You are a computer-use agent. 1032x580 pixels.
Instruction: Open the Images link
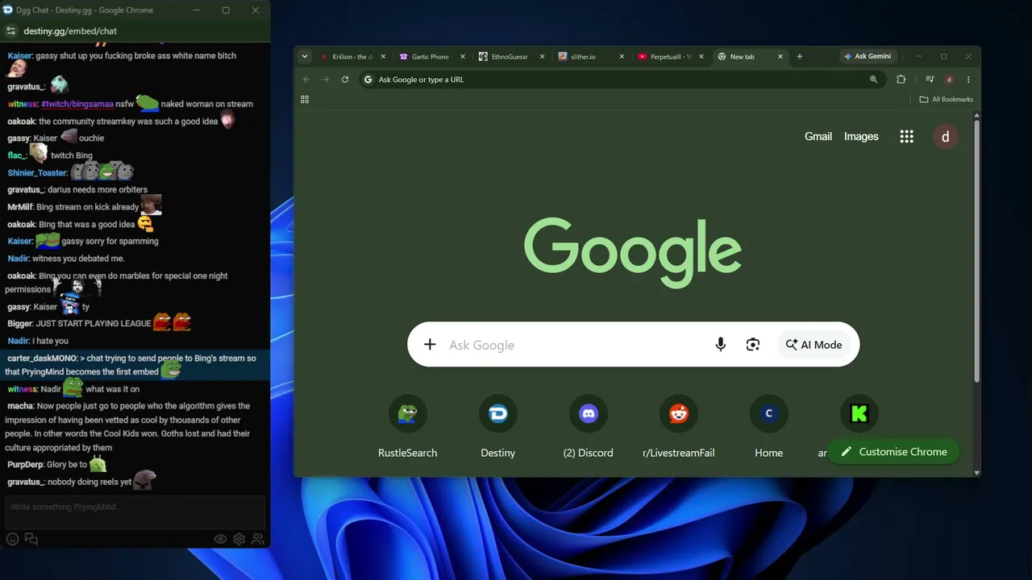point(861,136)
